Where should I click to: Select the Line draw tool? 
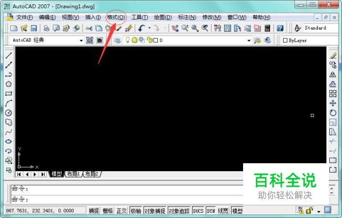(8, 55)
